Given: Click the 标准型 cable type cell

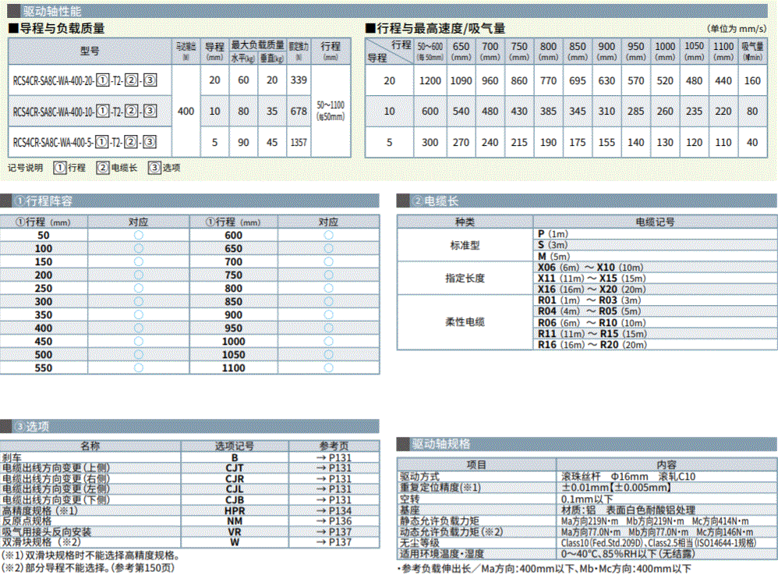Looking at the screenshot, I should tap(465, 245).
